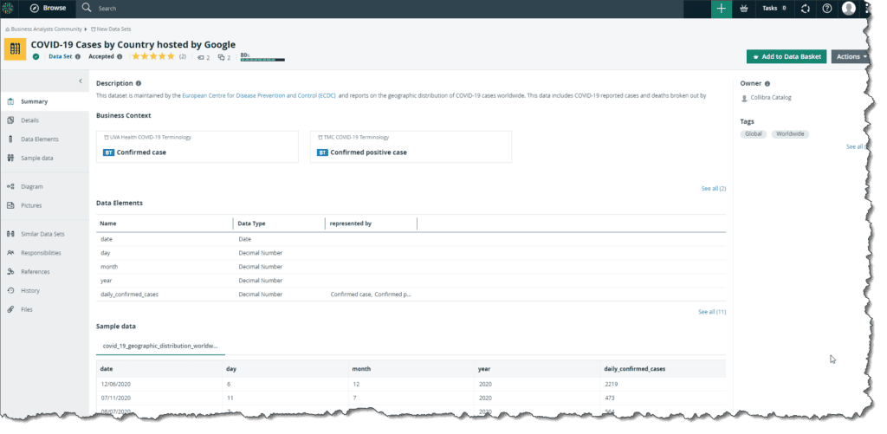Click See all (11) data elements link
Screen dimensions: 887x434
coord(712,312)
